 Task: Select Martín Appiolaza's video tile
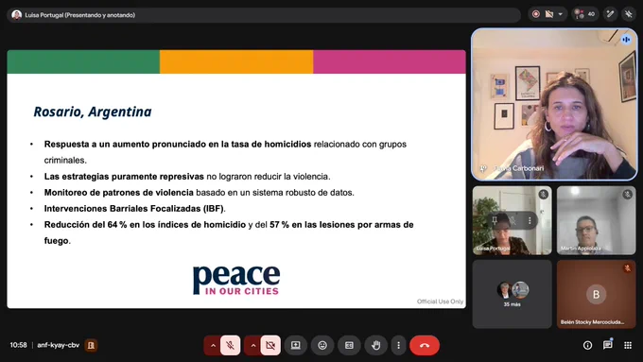(x=596, y=220)
